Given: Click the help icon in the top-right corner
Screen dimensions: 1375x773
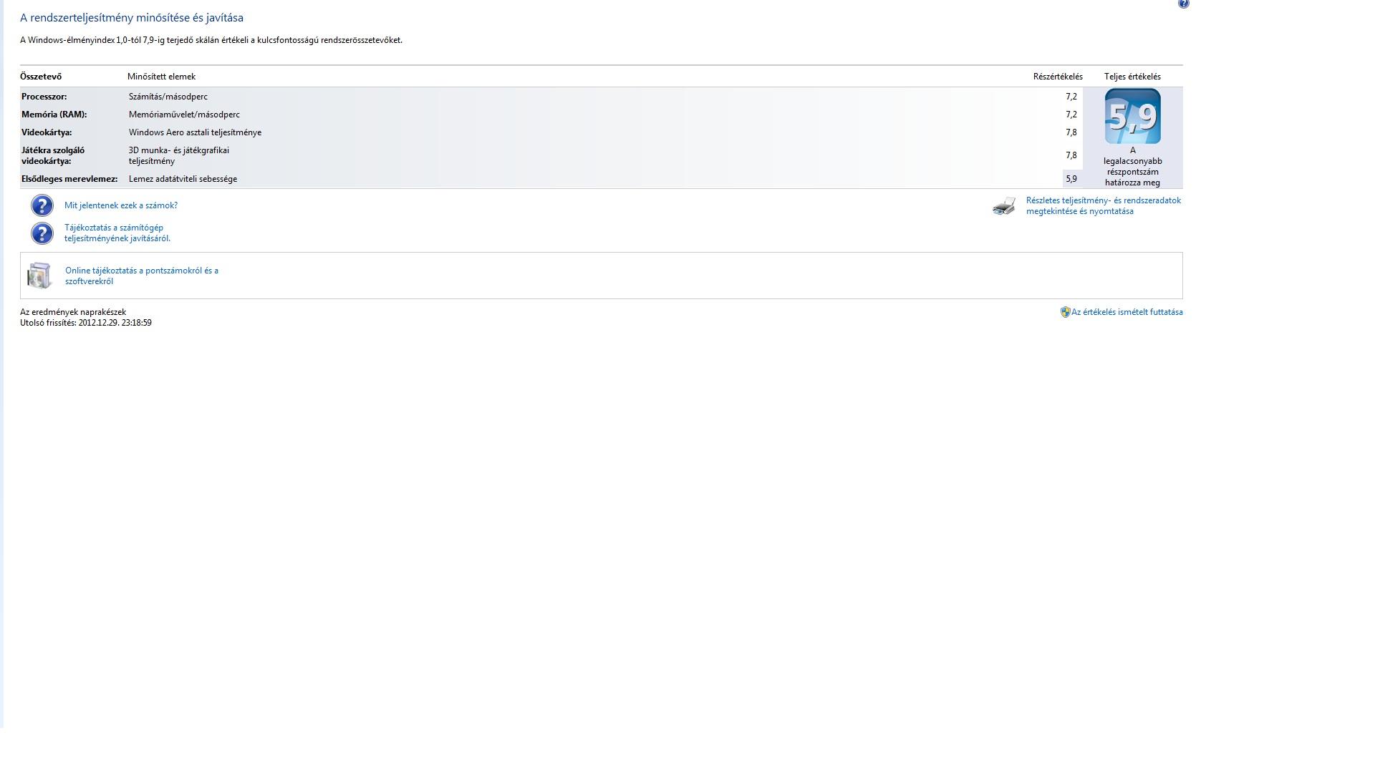Looking at the screenshot, I should [1183, 4].
